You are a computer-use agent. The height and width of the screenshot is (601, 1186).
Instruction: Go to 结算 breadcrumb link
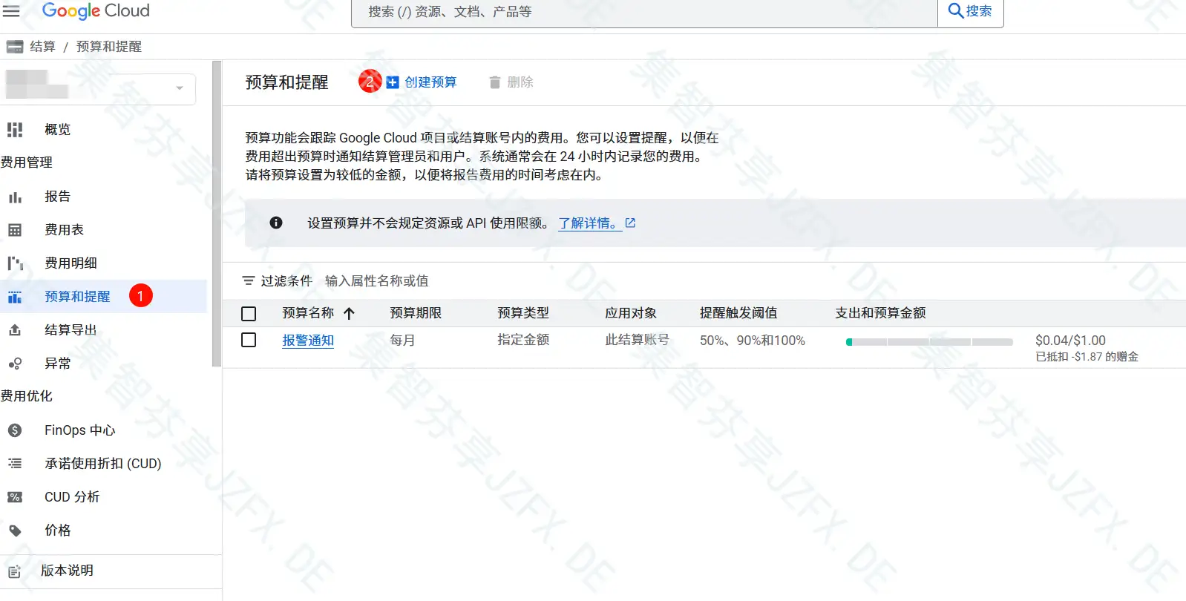coord(42,47)
